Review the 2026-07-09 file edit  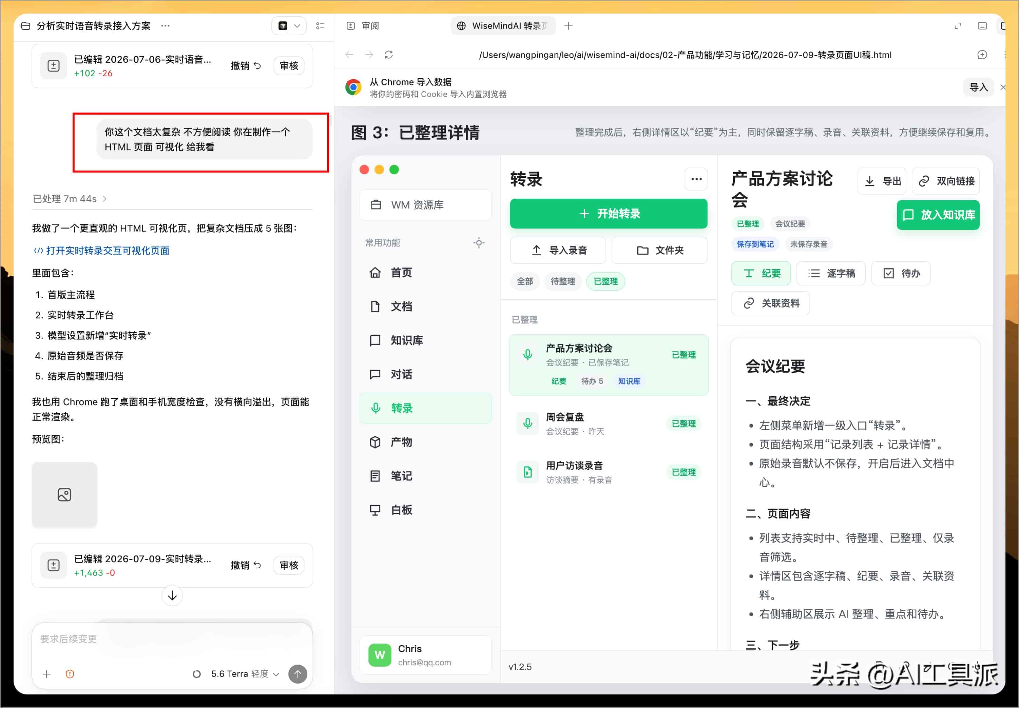(x=288, y=565)
